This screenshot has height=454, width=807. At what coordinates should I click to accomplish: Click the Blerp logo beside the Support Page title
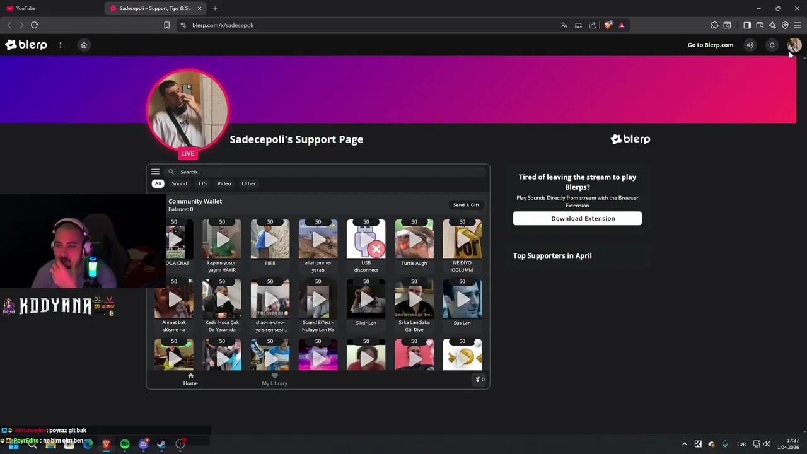point(630,139)
